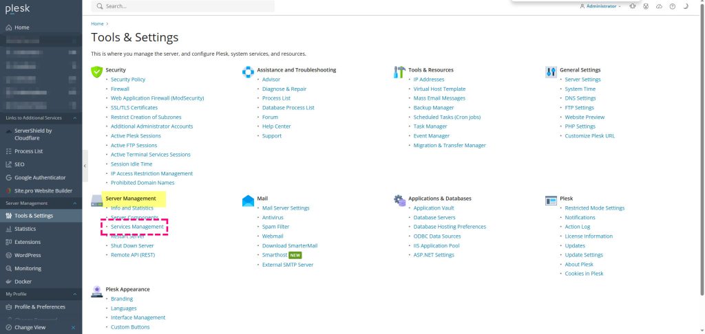
Task: Click the cloud icon in top bar
Action: pyautogui.click(x=659, y=6)
